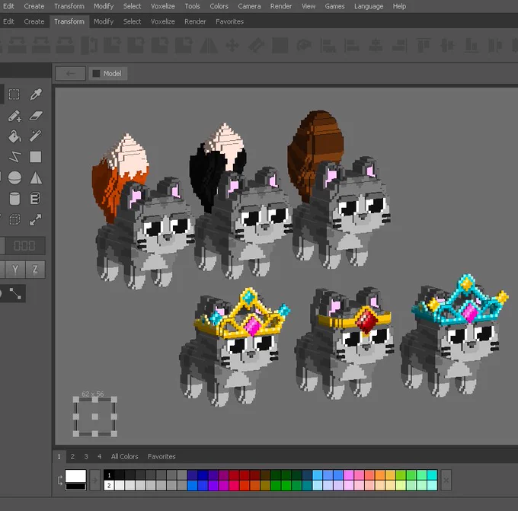The image size is (518, 511).
Task: Open the Help menu
Action: click(399, 6)
